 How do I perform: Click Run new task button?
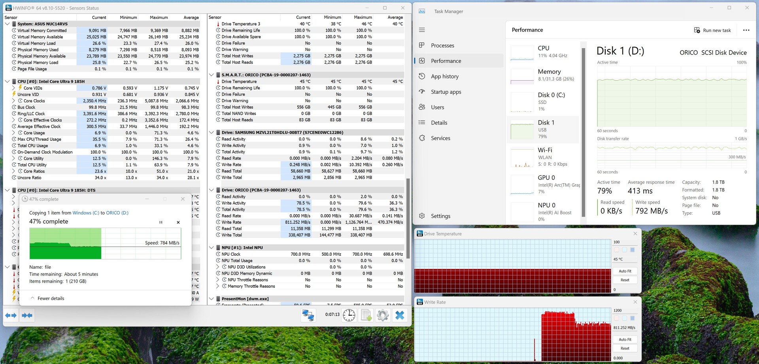click(712, 30)
